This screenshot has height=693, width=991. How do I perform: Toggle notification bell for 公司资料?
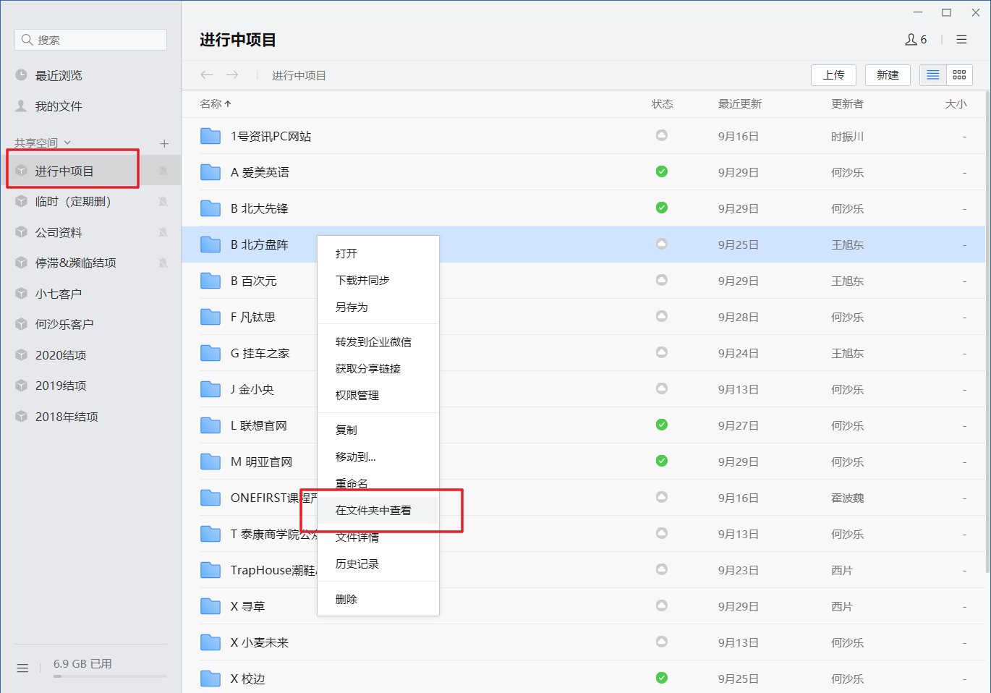click(163, 232)
